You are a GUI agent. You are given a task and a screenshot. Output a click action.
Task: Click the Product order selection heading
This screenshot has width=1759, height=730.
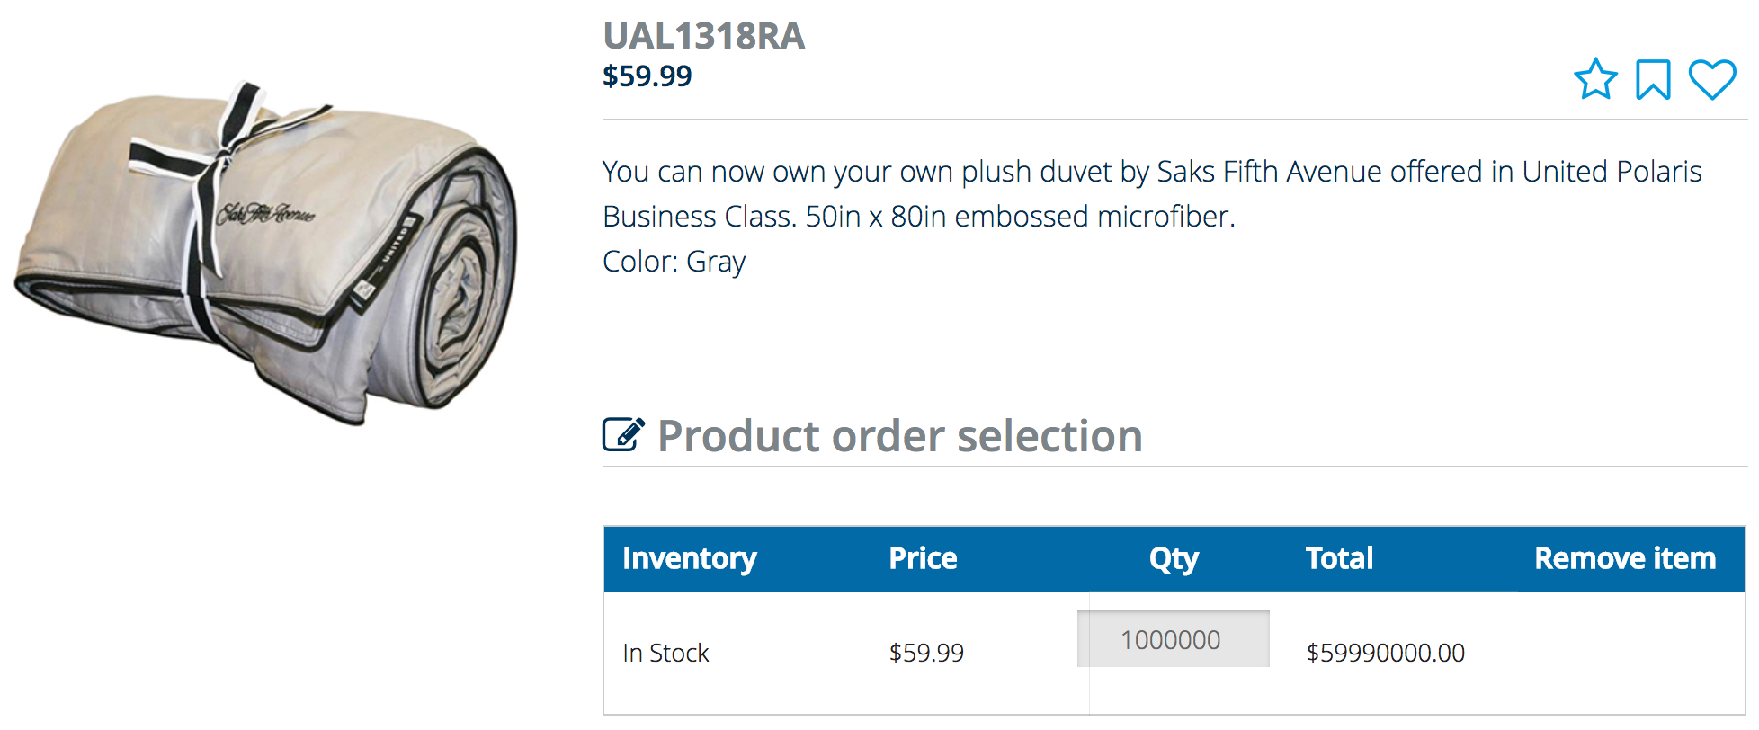[x=899, y=436]
